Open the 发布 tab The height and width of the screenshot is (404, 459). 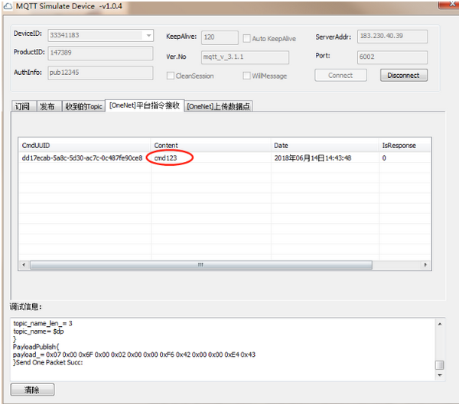pos(47,106)
